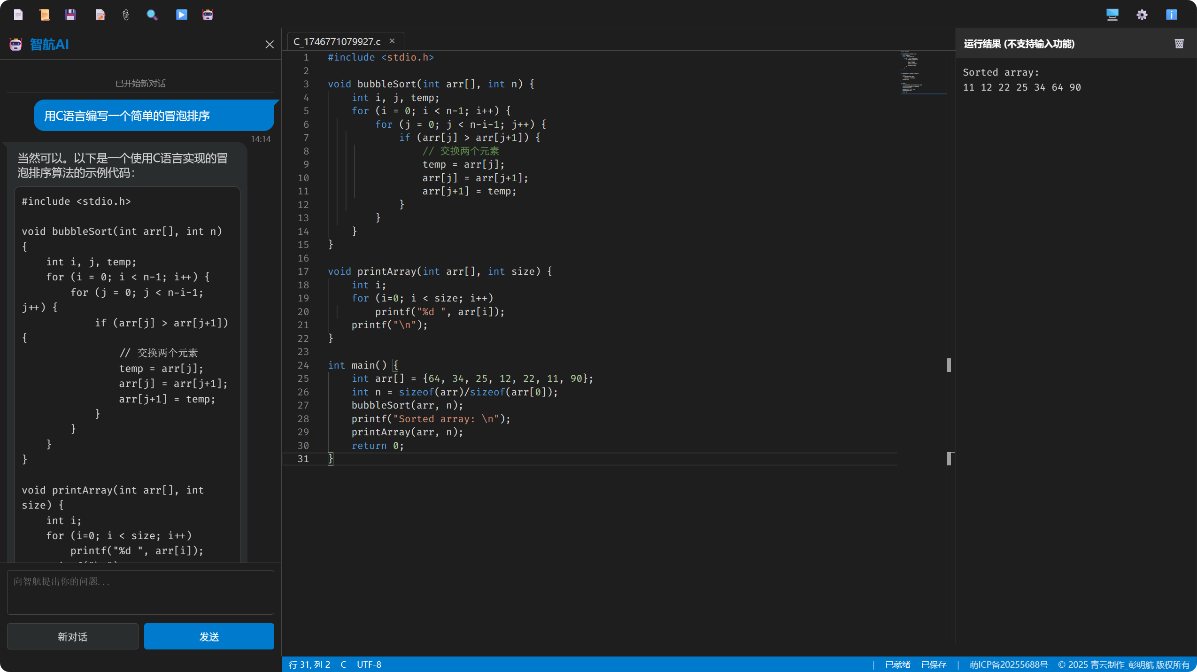Close the C_1746771079927.c tab
The height and width of the screenshot is (672, 1197).
pos(392,41)
